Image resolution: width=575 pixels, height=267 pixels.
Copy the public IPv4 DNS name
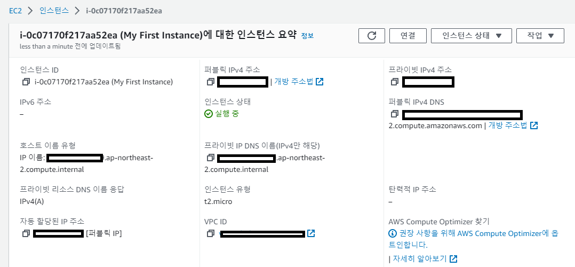395,114
